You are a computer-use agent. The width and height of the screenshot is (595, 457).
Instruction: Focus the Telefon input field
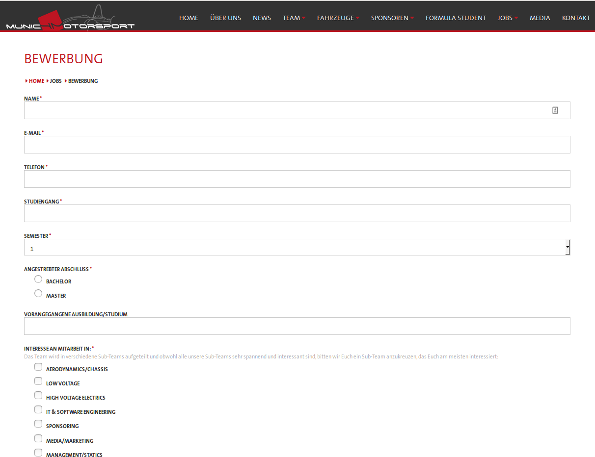point(297,179)
